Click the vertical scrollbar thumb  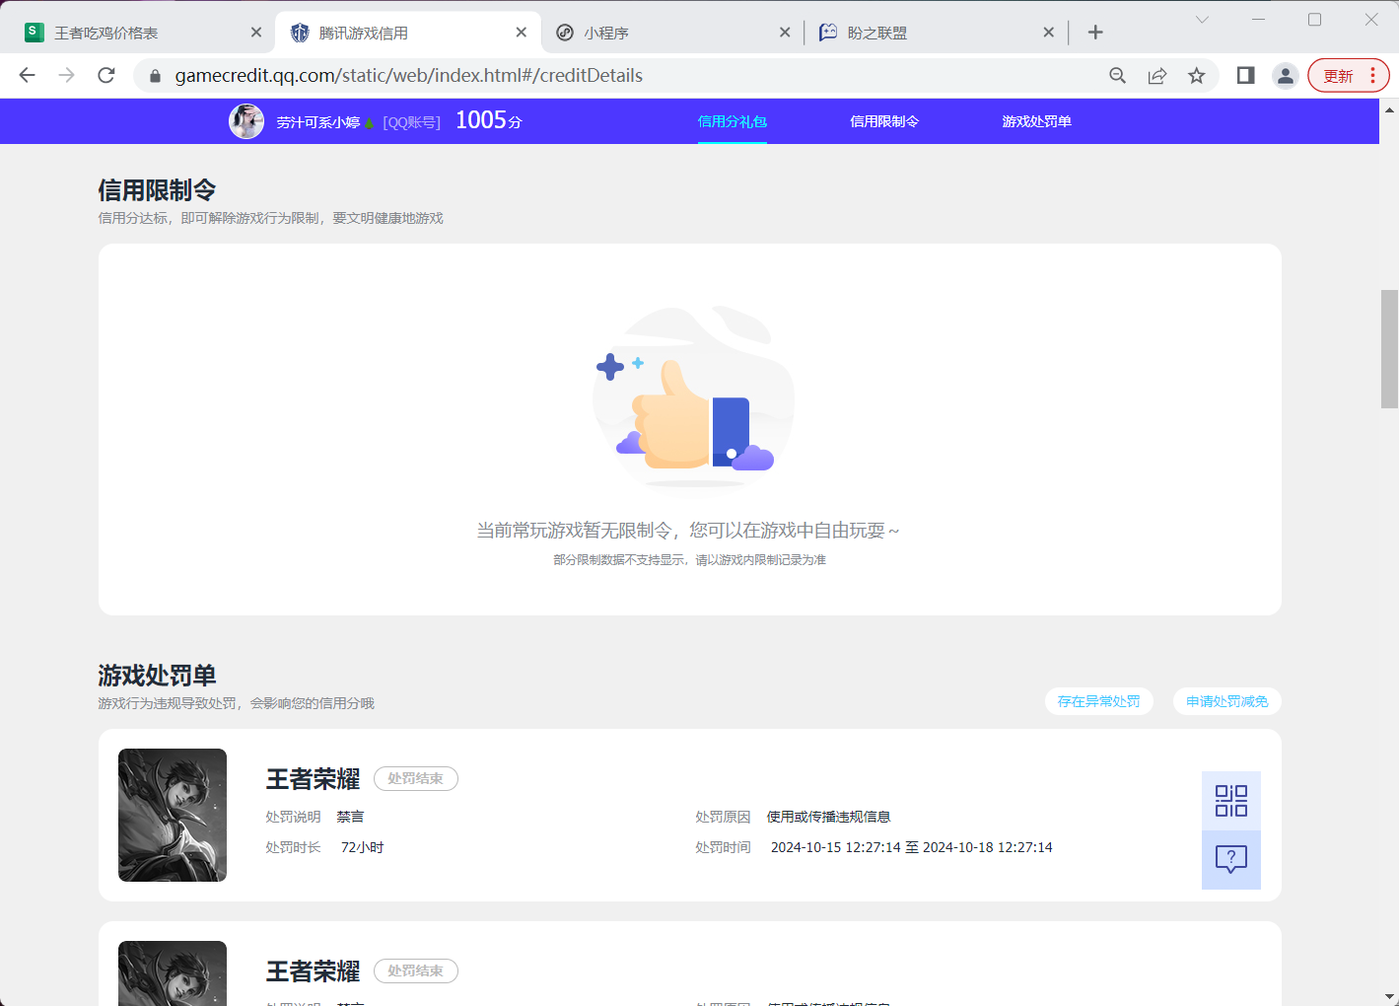tap(1389, 349)
